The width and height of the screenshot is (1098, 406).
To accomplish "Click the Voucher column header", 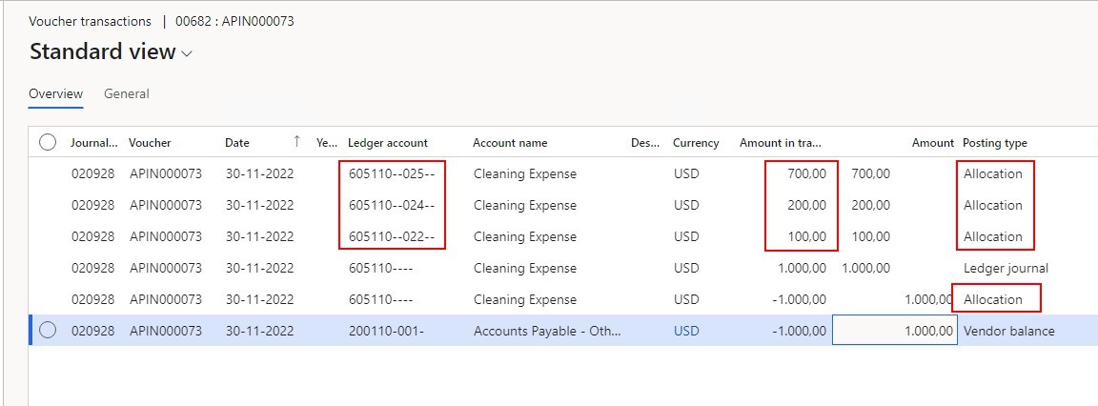I will [x=151, y=143].
